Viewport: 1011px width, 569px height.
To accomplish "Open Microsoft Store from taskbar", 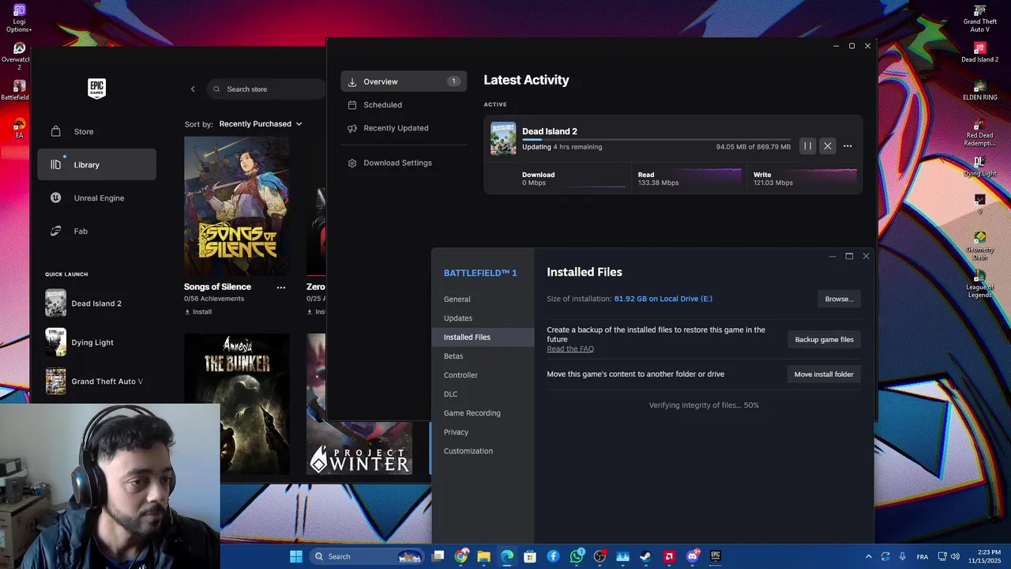I will (530, 556).
